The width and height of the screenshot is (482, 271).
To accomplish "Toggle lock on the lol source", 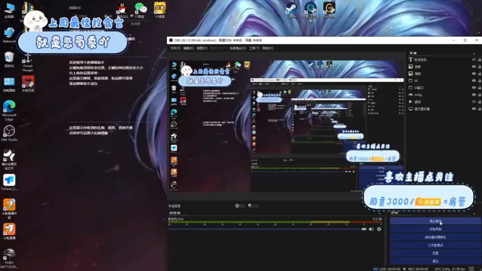I will coord(480,81).
